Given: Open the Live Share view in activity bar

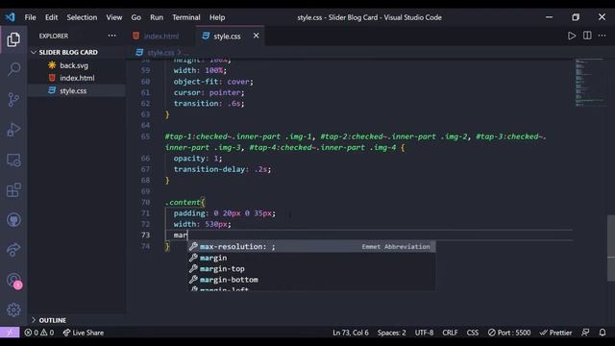Looking at the screenshot, I should (13, 250).
